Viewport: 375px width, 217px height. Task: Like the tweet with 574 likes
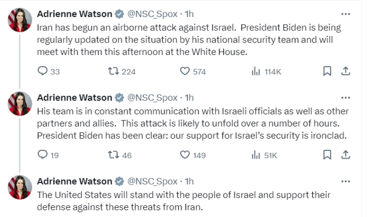click(x=185, y=71)
